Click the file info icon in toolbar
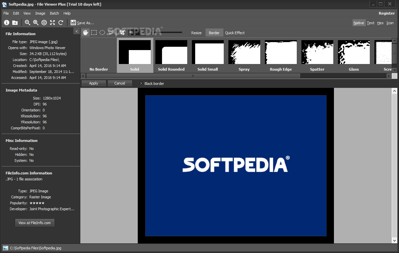The height and width of the screenshot is (253, 399). (x=7, y=23)
